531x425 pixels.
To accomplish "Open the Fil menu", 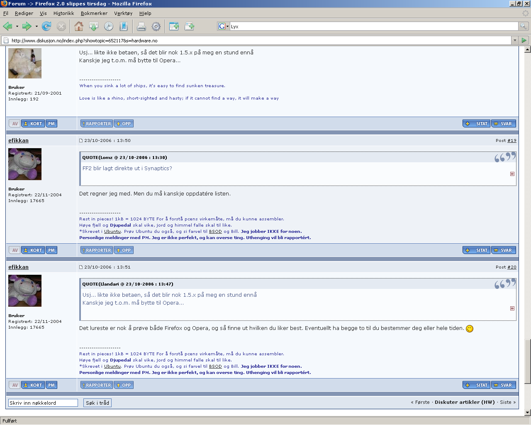I will pyautogui.click(x=6, y=13).
